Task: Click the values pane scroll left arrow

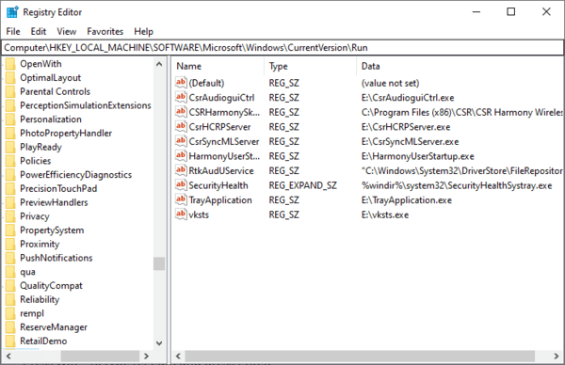Action: pyautogui.click(x=178, y=356)
